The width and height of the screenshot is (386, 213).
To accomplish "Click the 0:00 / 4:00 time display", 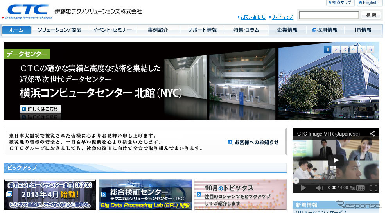I will (x=338, y=188).
